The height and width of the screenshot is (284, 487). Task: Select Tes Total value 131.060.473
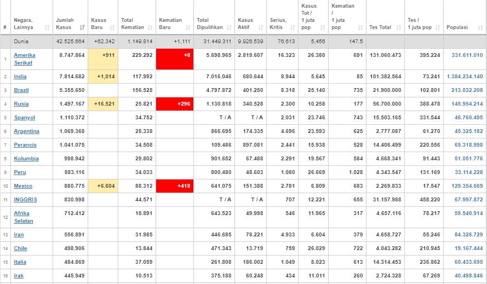tap(386, 55)
